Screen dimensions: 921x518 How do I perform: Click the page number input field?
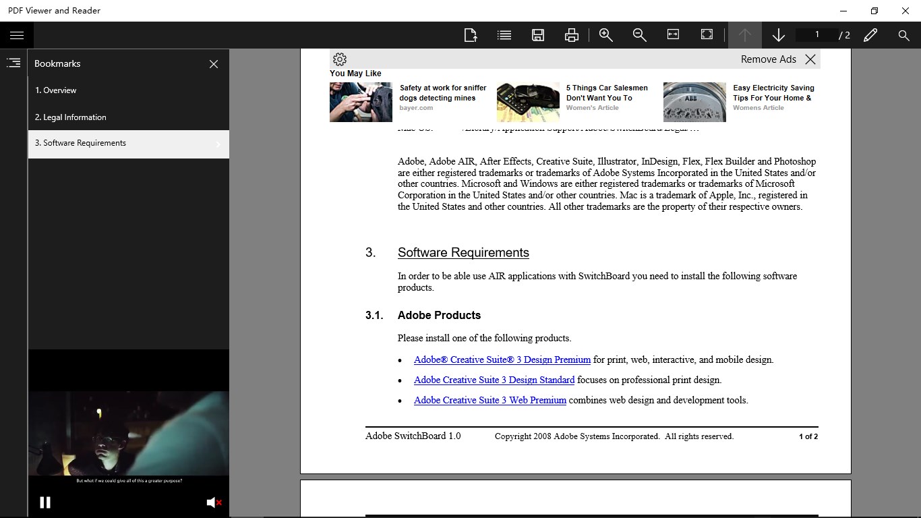coord(817,35)
